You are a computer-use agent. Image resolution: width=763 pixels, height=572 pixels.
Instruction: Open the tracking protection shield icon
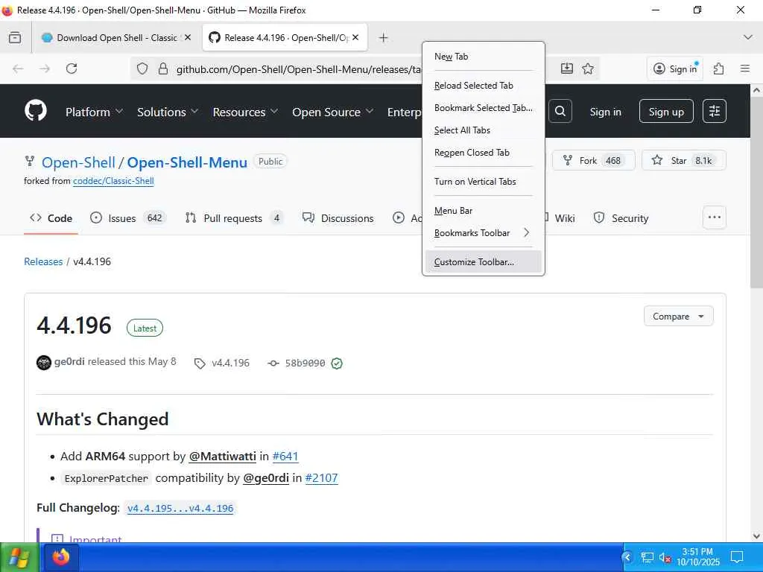[142, 69]
